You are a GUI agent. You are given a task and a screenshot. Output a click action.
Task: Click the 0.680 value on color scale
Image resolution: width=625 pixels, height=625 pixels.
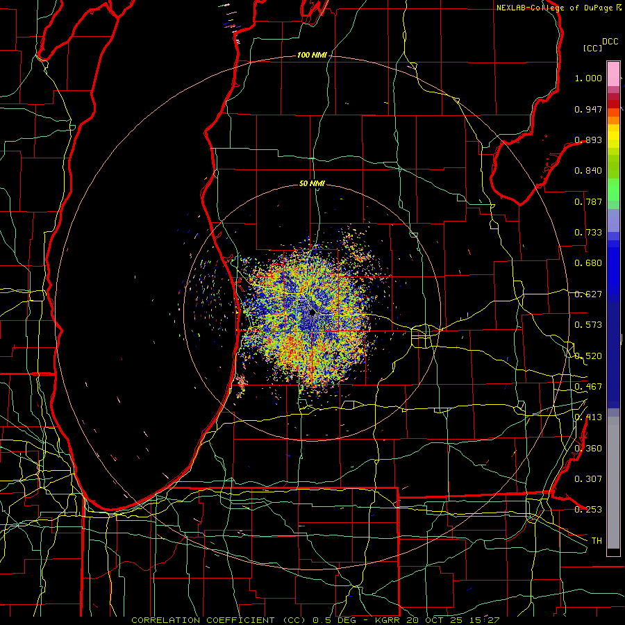pyautogui.click(x=588, y=263)
